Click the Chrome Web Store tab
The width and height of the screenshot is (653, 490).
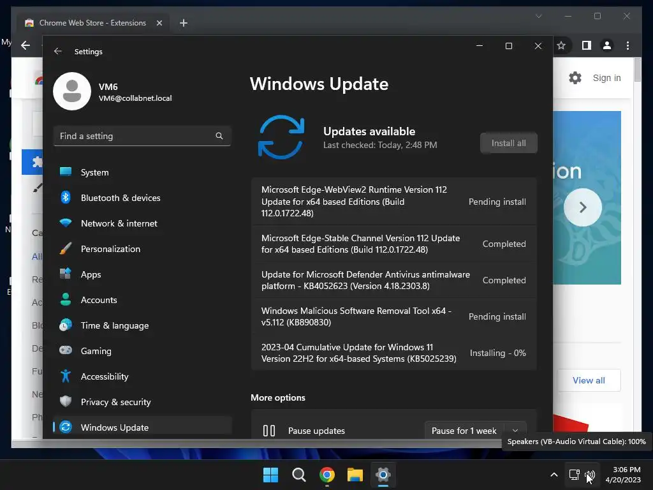tap(94, 23)
